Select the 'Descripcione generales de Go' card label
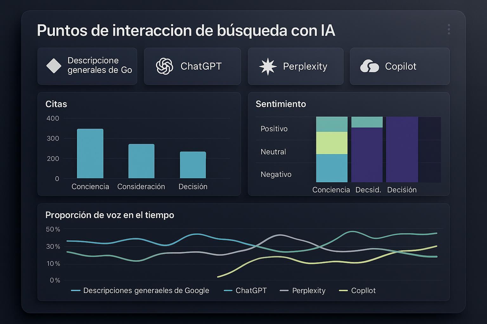Image resolution: width=487 pixels, height=324 pixels. point(100,65)
